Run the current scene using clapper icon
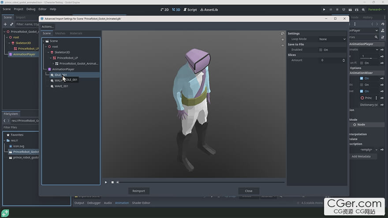 350,10
